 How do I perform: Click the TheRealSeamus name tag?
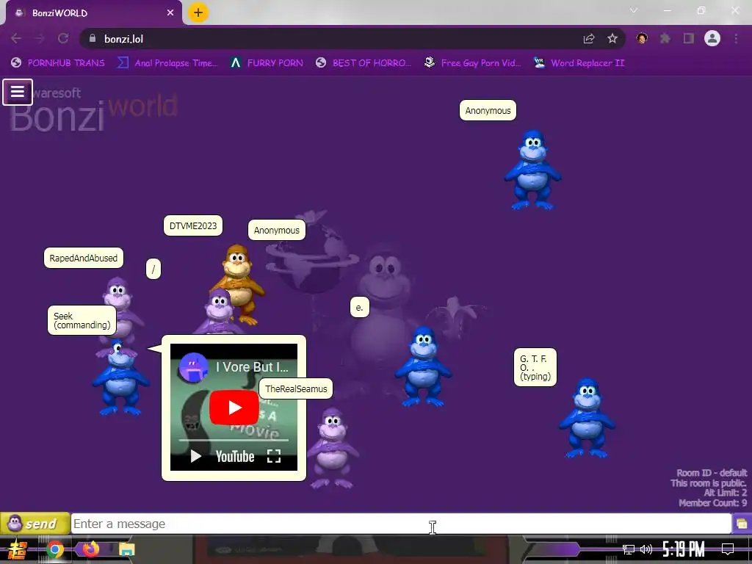(x=296, y=389)
